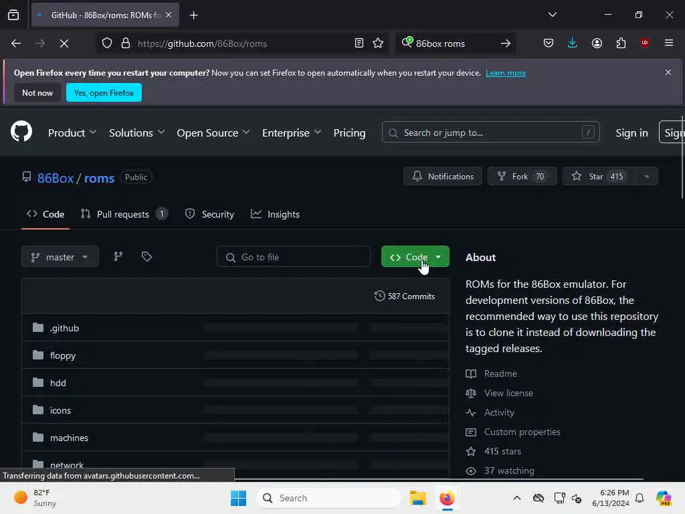The width and height of the screenshot is (685, 514).
Task: Open the hdd folder
Action: coord(58,383)
